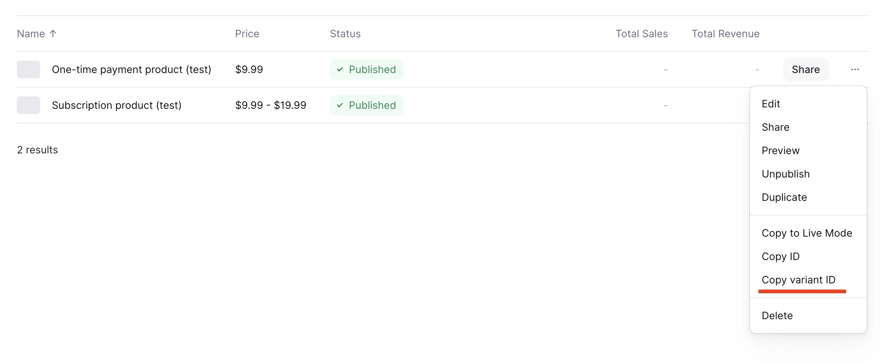Sort by the Status column header
Viewport: 880px width, 363px height.
pyautogui.click(x=345, y=34)
